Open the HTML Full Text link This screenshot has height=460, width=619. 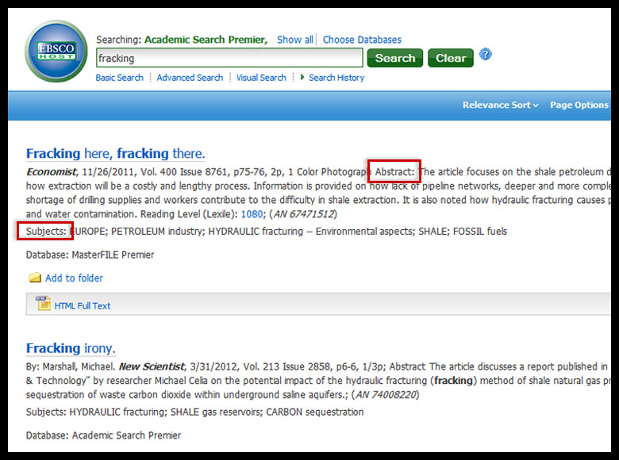[x=83, y=305]
